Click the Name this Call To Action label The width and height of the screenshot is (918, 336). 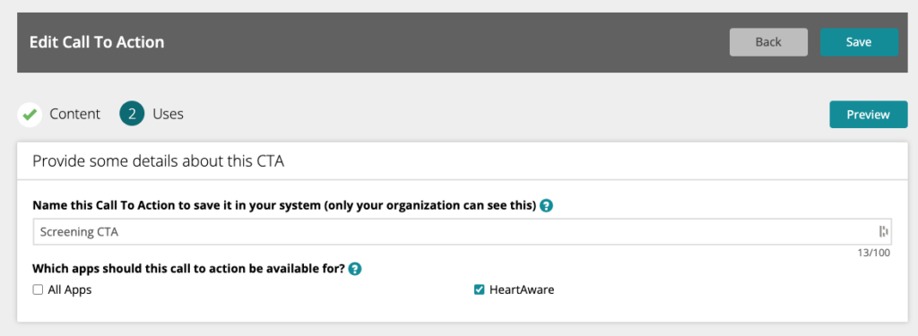284,206
